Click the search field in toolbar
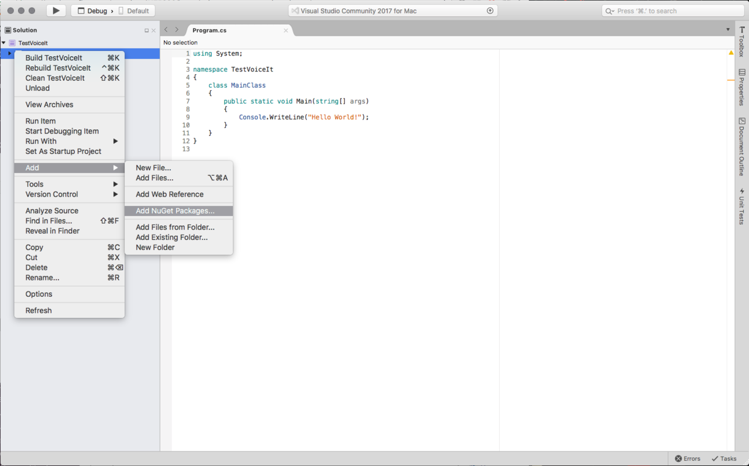This screenshot has height=466, width=749. coord(673,11)
